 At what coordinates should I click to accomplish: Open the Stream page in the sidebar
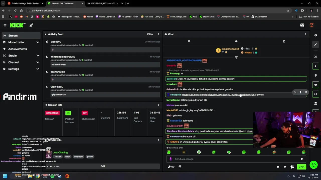21,35
